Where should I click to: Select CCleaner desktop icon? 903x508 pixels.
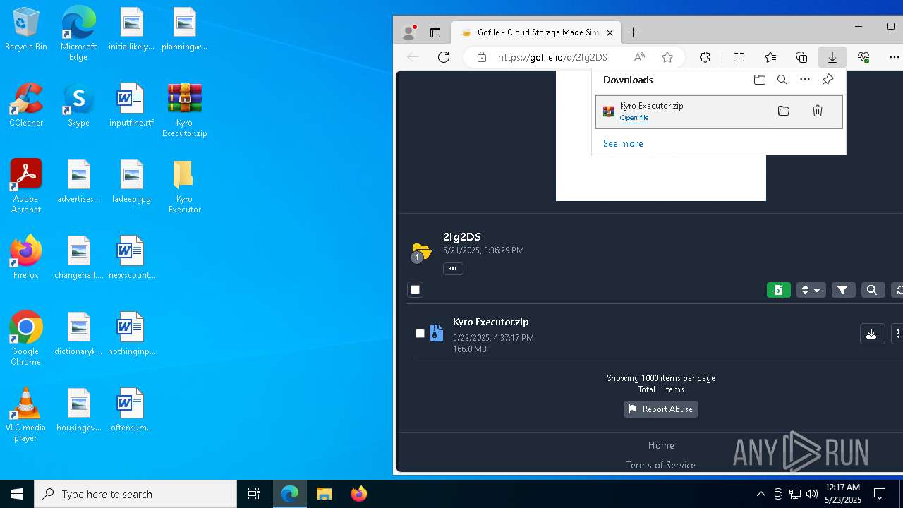[26, 106]
